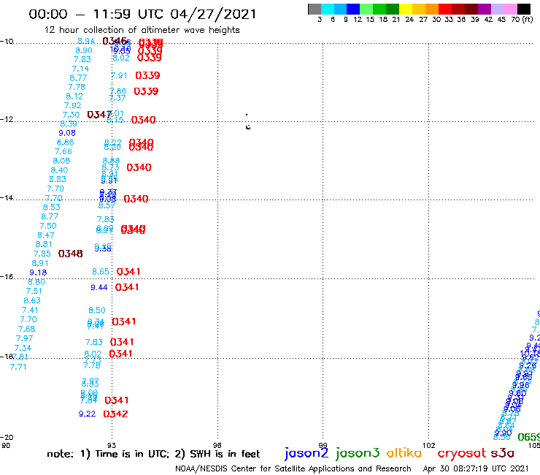Click the wave height reading 7.66
Viewport: 540px width, 475px height.
[63, 152]
